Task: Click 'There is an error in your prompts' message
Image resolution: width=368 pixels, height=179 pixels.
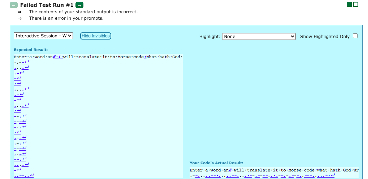Action: click(66, 18)
